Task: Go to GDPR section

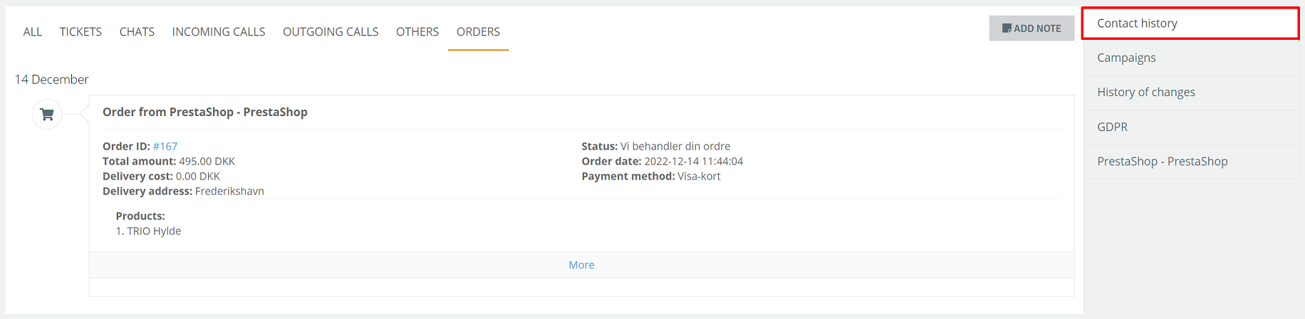Action: (x=1192, y=127)
